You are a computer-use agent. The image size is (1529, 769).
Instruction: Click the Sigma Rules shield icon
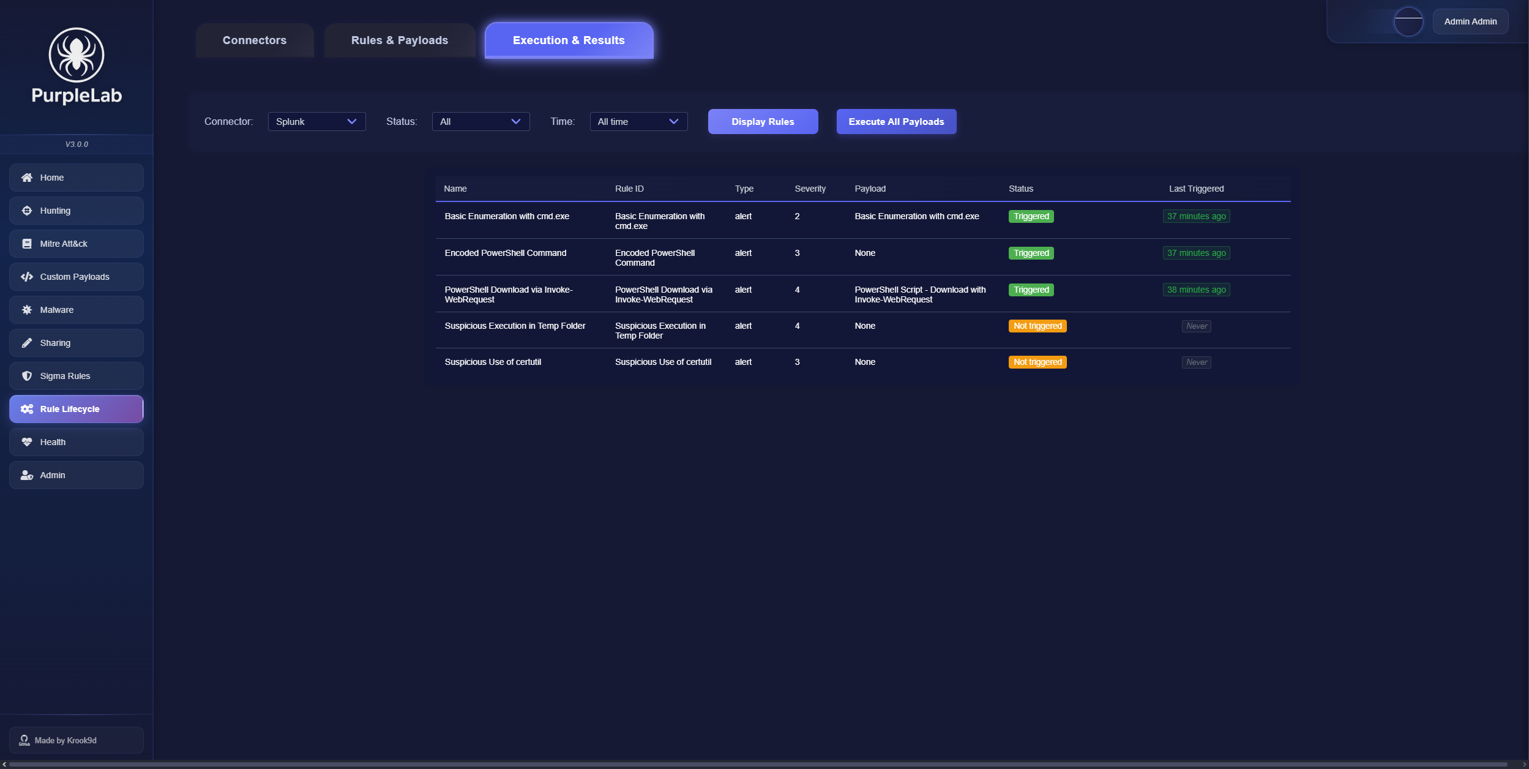[27, 376]
